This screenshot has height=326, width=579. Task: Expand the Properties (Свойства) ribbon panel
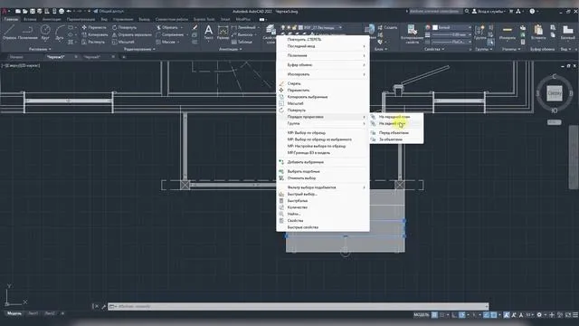tap(434, 49)
